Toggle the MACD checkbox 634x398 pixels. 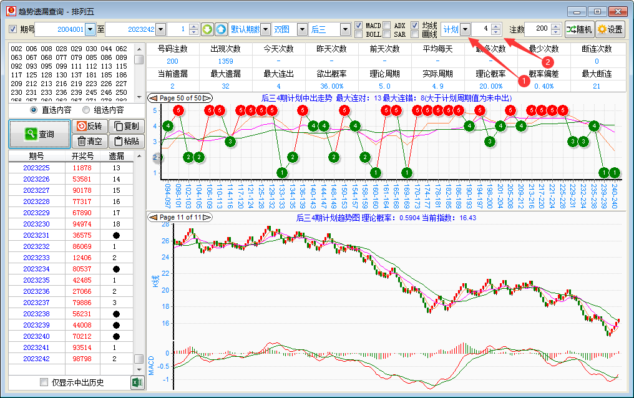coord(359,26)
